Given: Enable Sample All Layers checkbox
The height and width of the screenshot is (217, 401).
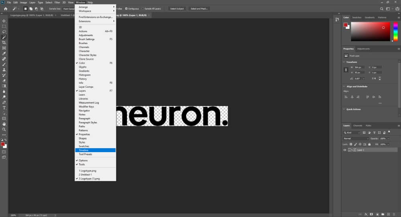Looking at the screenshot, I should [143, 8].
